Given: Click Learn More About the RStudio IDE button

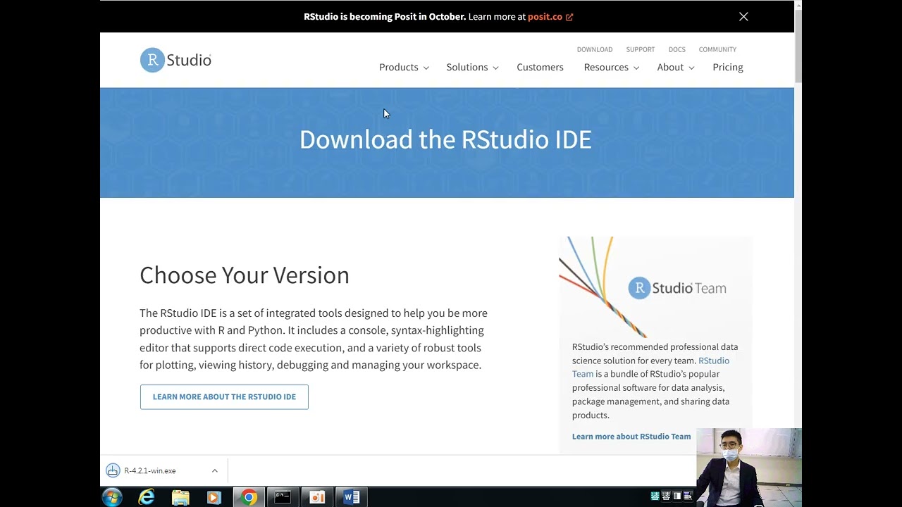Looking at the screenshot, I should point(224,396).
